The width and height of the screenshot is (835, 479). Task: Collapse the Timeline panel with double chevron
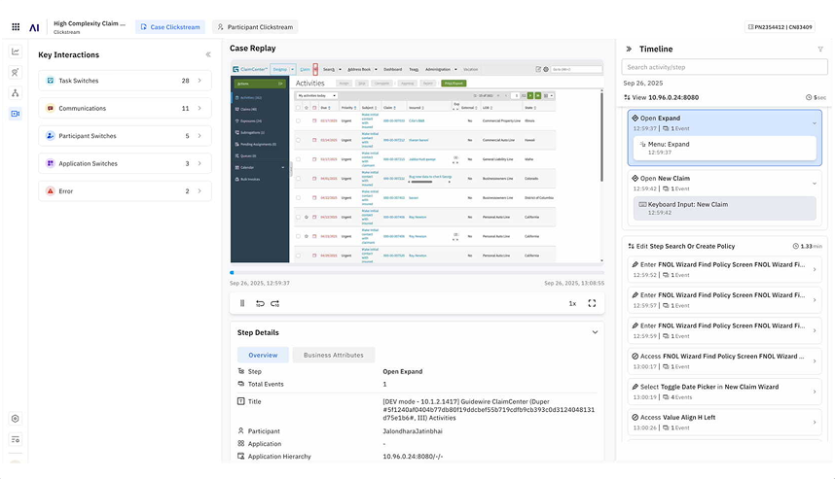[x=629, y=49]
